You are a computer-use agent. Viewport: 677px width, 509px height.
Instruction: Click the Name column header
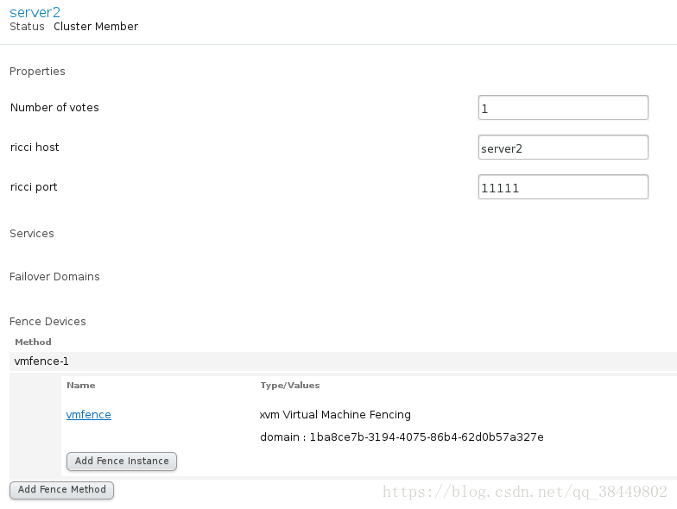click(81, 385)
